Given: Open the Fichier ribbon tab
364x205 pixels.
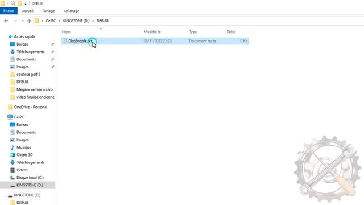Looking at the screenshot, I should click(9, 11).
